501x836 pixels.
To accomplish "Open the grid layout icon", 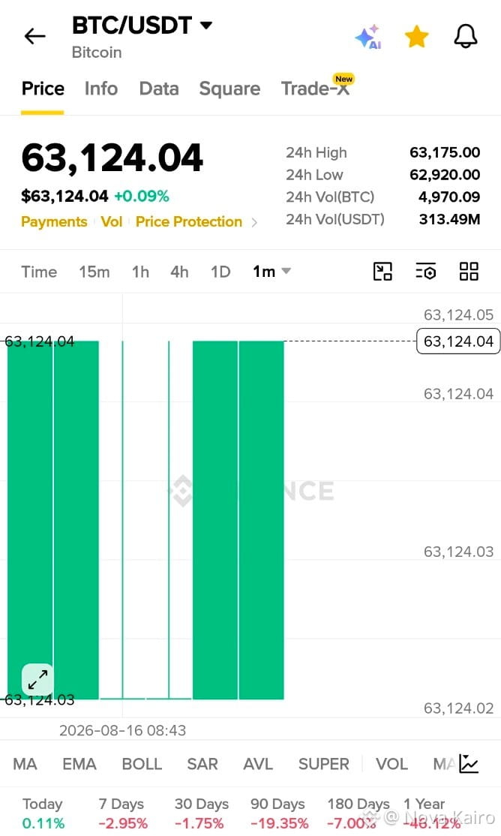I will click(x=469, y=272).
